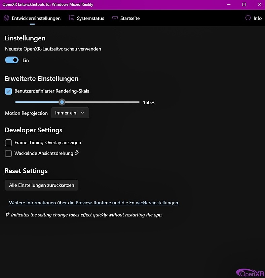265x278 pixels.
Task: Open the Motion Reprojection dropdown
Action: click(70, 113)
